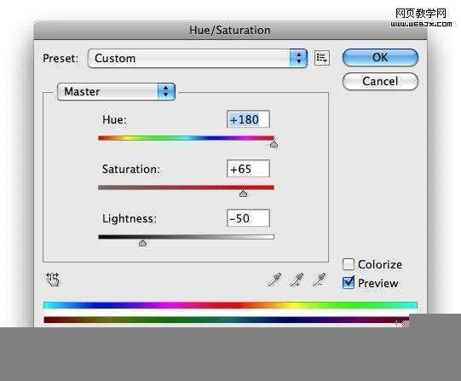The height and width of the screenshot is (381, 461).
Task: Click the upper color spectrum bar
Action: tap(230, 305)
